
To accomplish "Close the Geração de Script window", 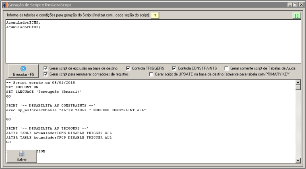I will [x=301, y=5].
